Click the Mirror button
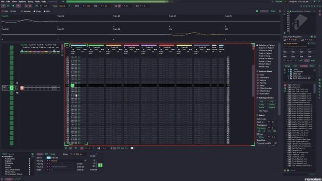The image size is (322, 181). (x=262, y=137)
